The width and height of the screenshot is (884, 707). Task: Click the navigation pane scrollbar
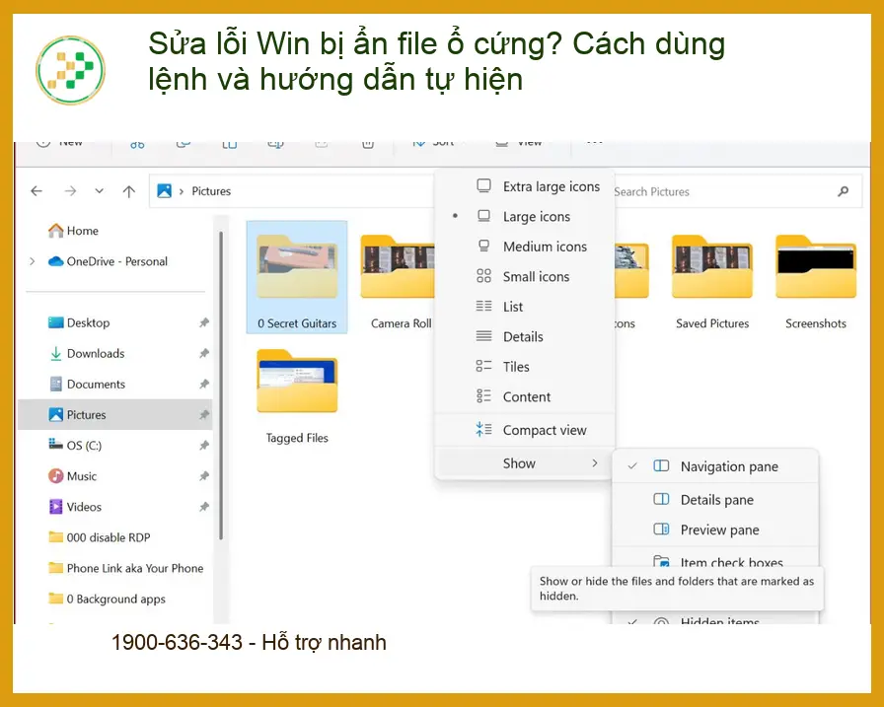pyautogui.click(x=221, y=386)
